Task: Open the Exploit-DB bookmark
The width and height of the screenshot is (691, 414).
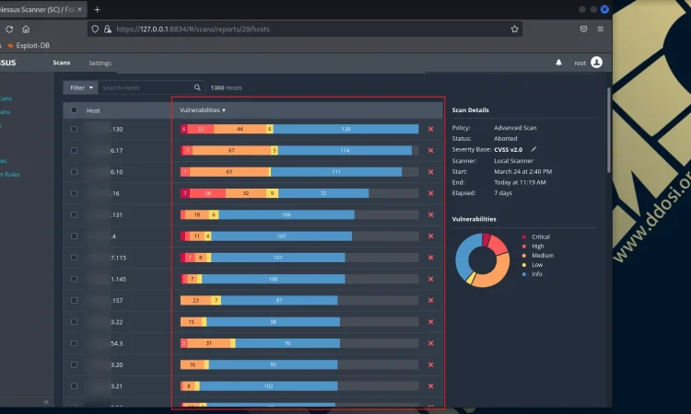Action: [29, 45]
